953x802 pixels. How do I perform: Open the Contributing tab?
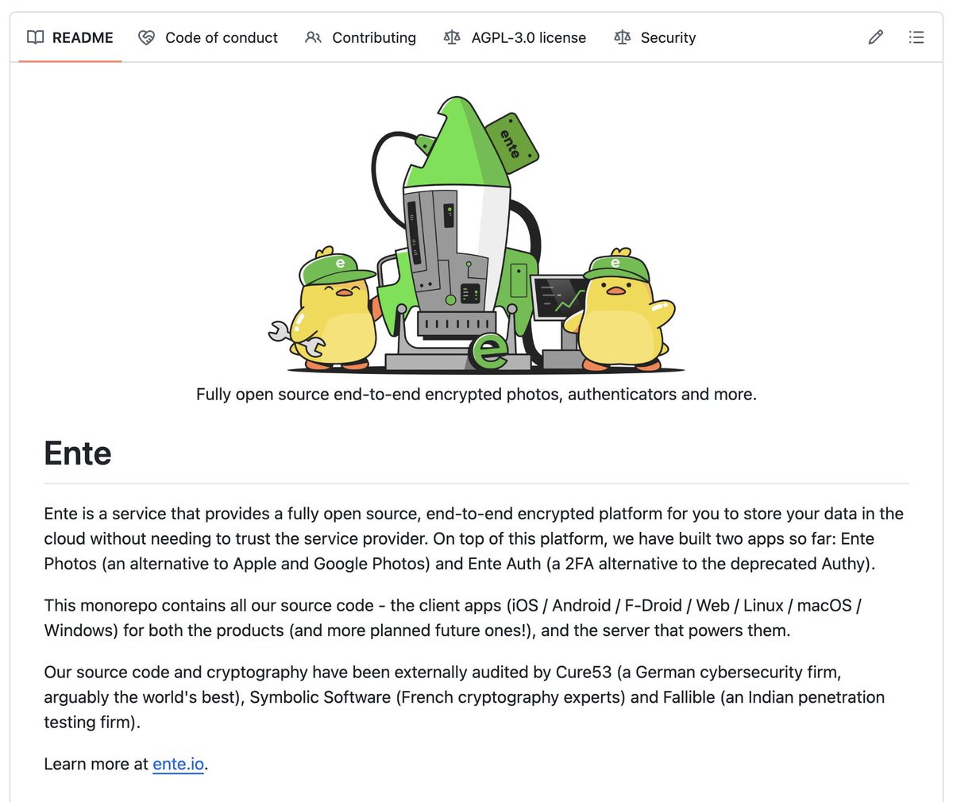point(361,37)
